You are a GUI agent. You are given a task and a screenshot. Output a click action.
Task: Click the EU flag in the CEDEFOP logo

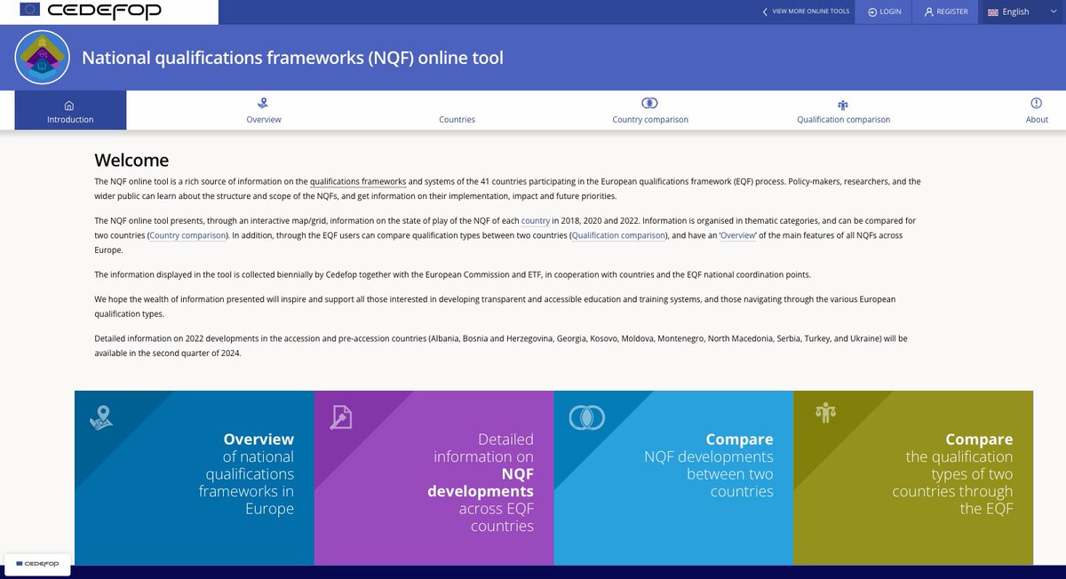29,12
